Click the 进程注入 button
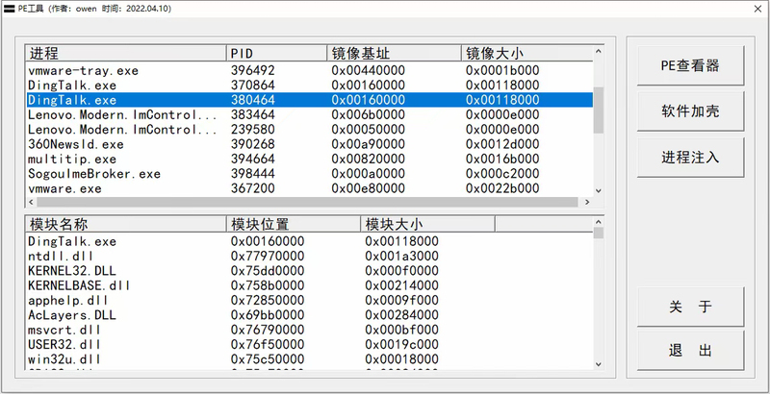770x394 pixels. point(690,158)
